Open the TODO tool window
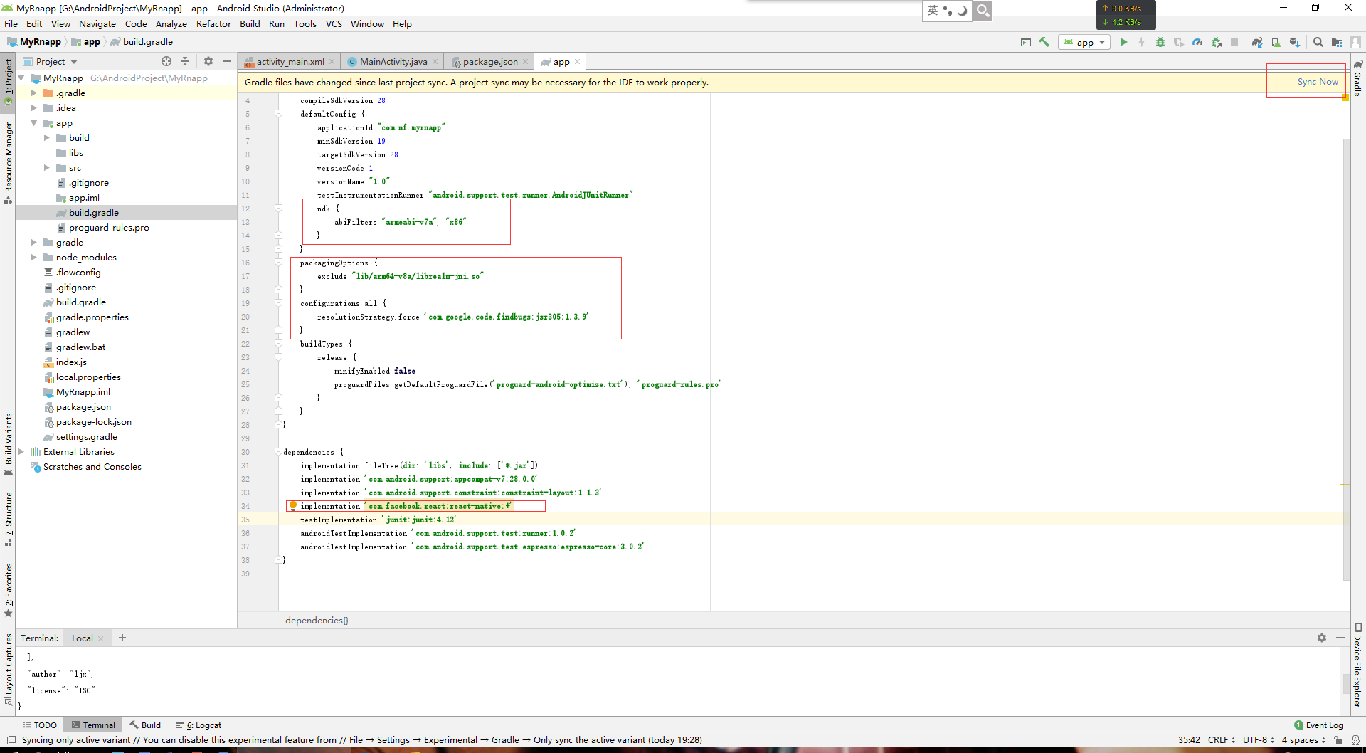The image size is (1366, 753). coord(40,725)
